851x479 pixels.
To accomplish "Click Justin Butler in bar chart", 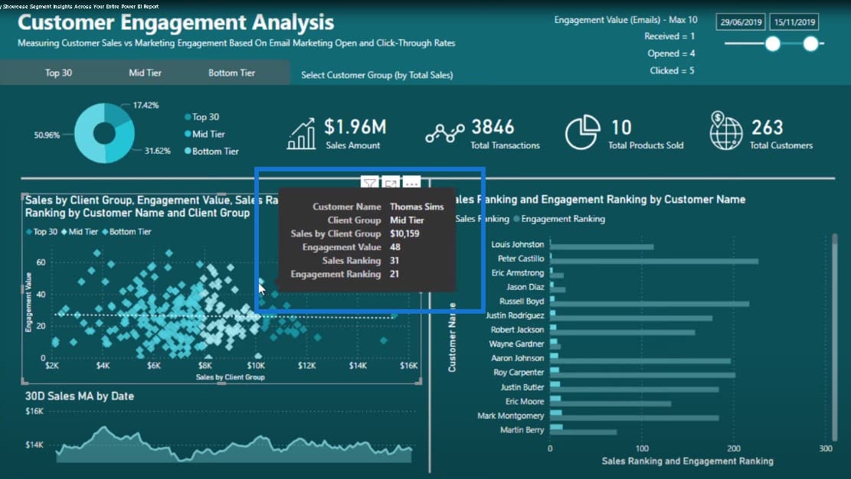I will tap(522, 387).
